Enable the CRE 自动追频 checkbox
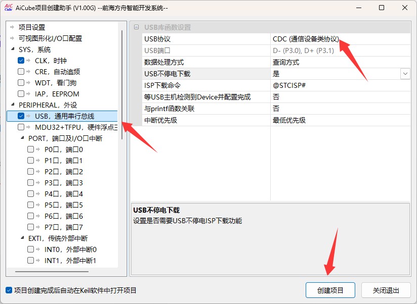The height and width of the screenshot is (304, 417). click(21, 72)
